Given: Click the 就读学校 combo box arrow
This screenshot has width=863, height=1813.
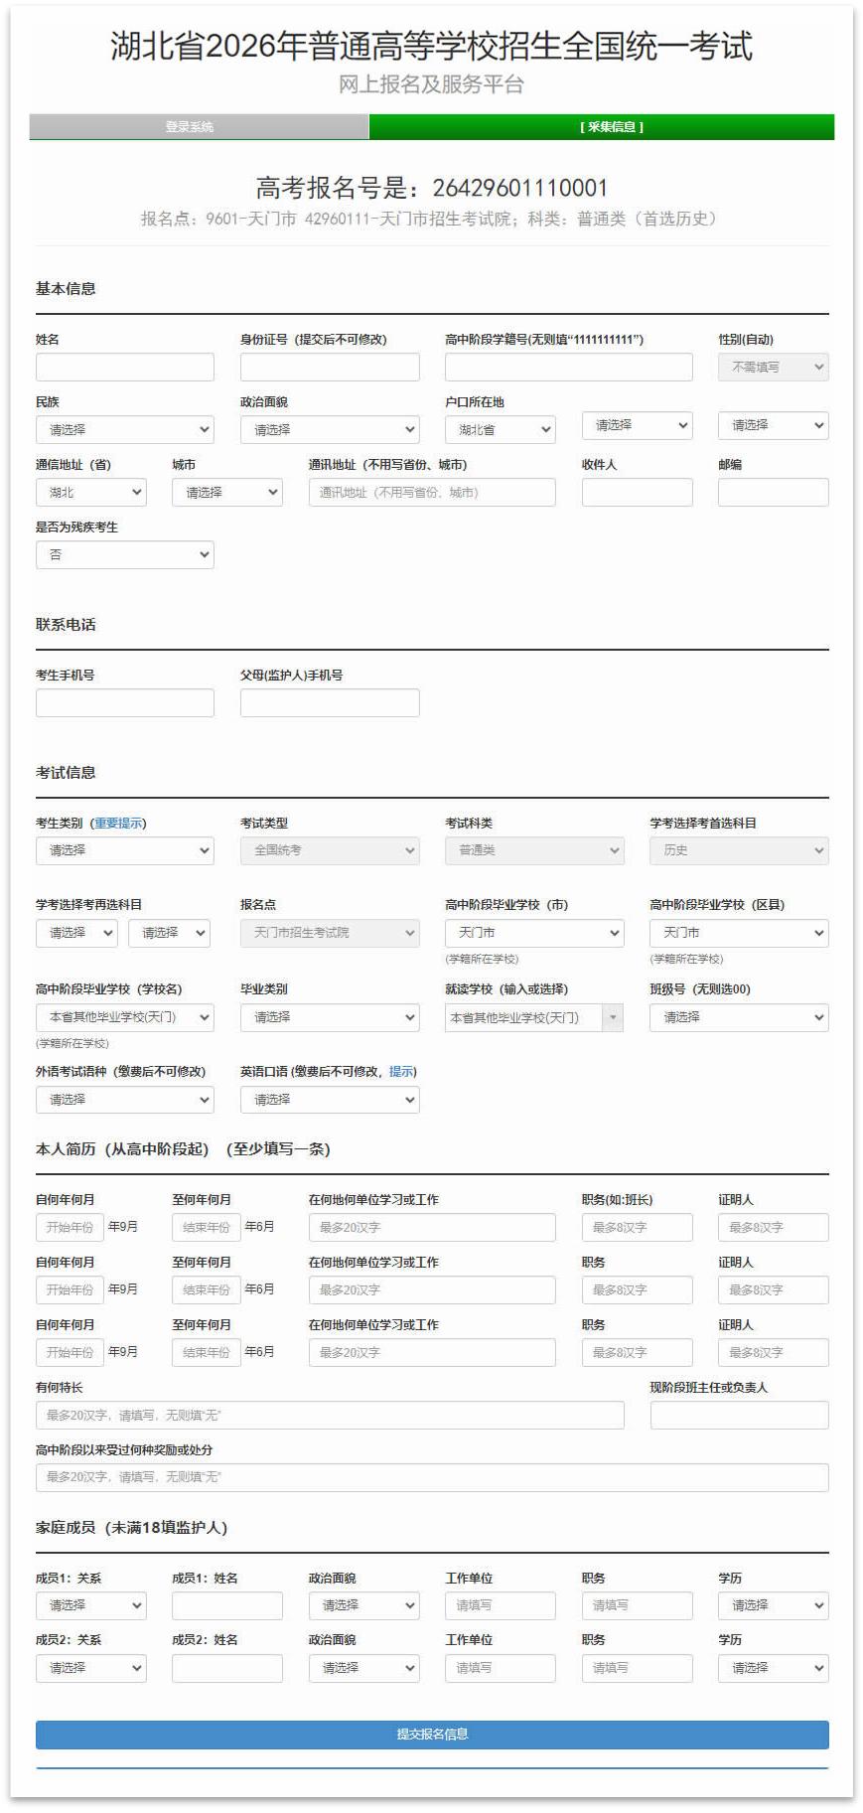Looking at the screenshot, I should [613, 1017].
